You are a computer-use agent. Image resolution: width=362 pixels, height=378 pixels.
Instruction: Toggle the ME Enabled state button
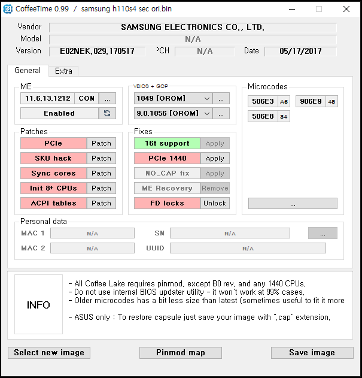click(59, 113)
